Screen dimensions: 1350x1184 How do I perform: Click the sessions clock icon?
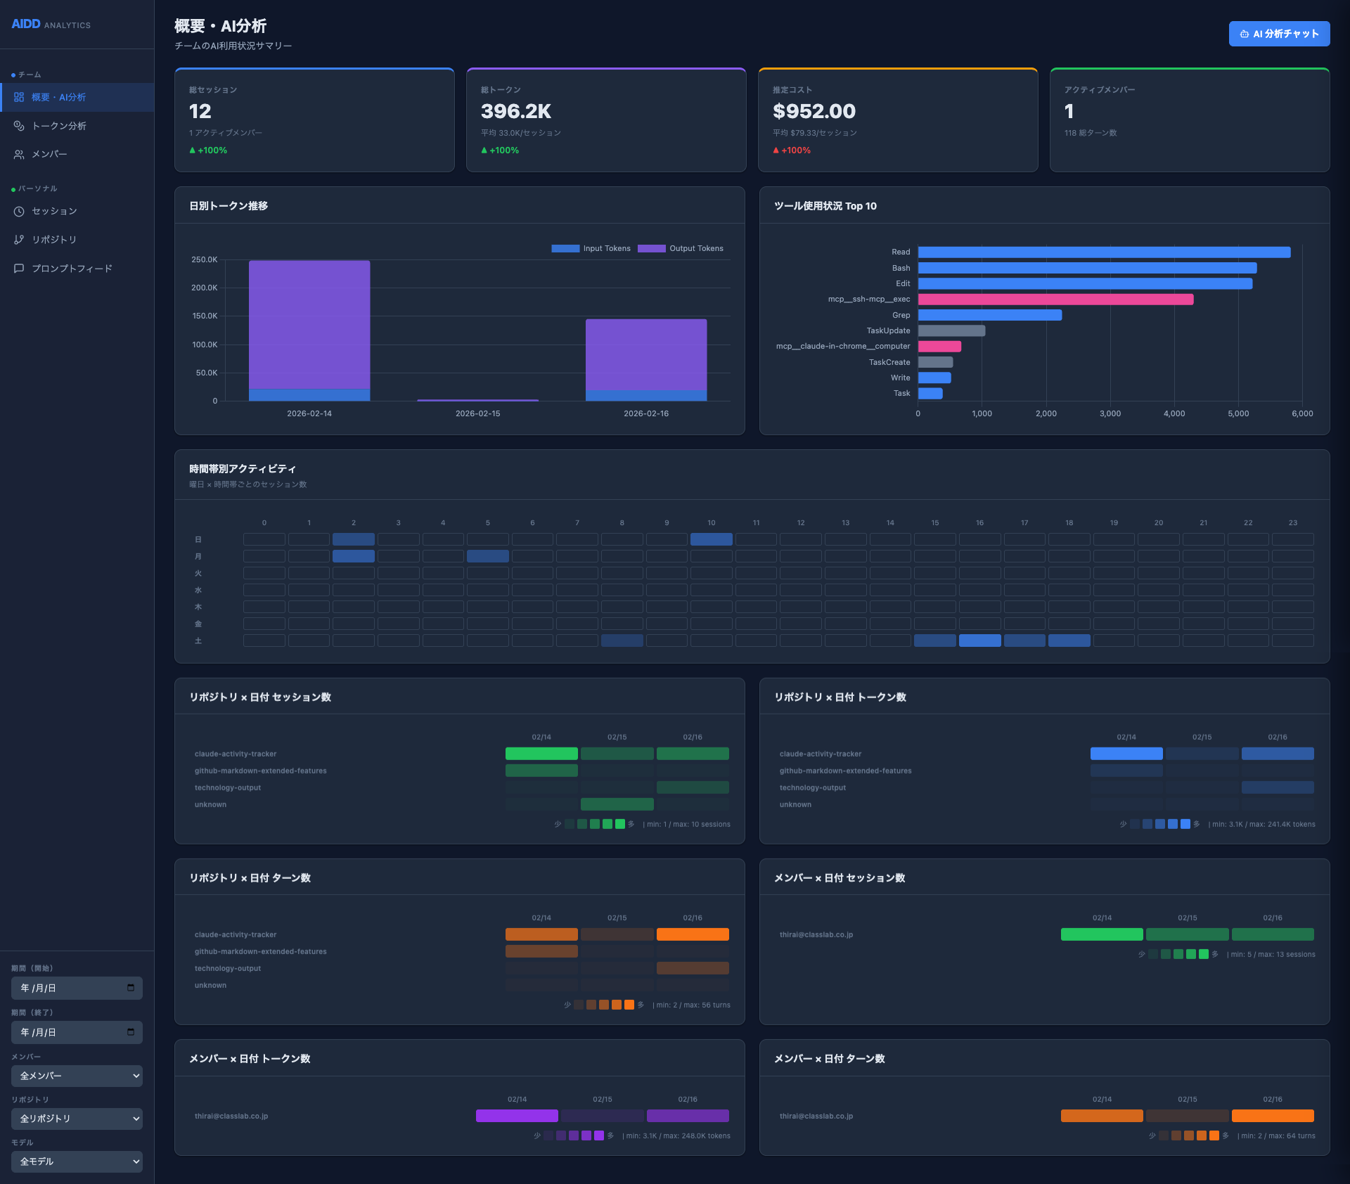(19, 212)
